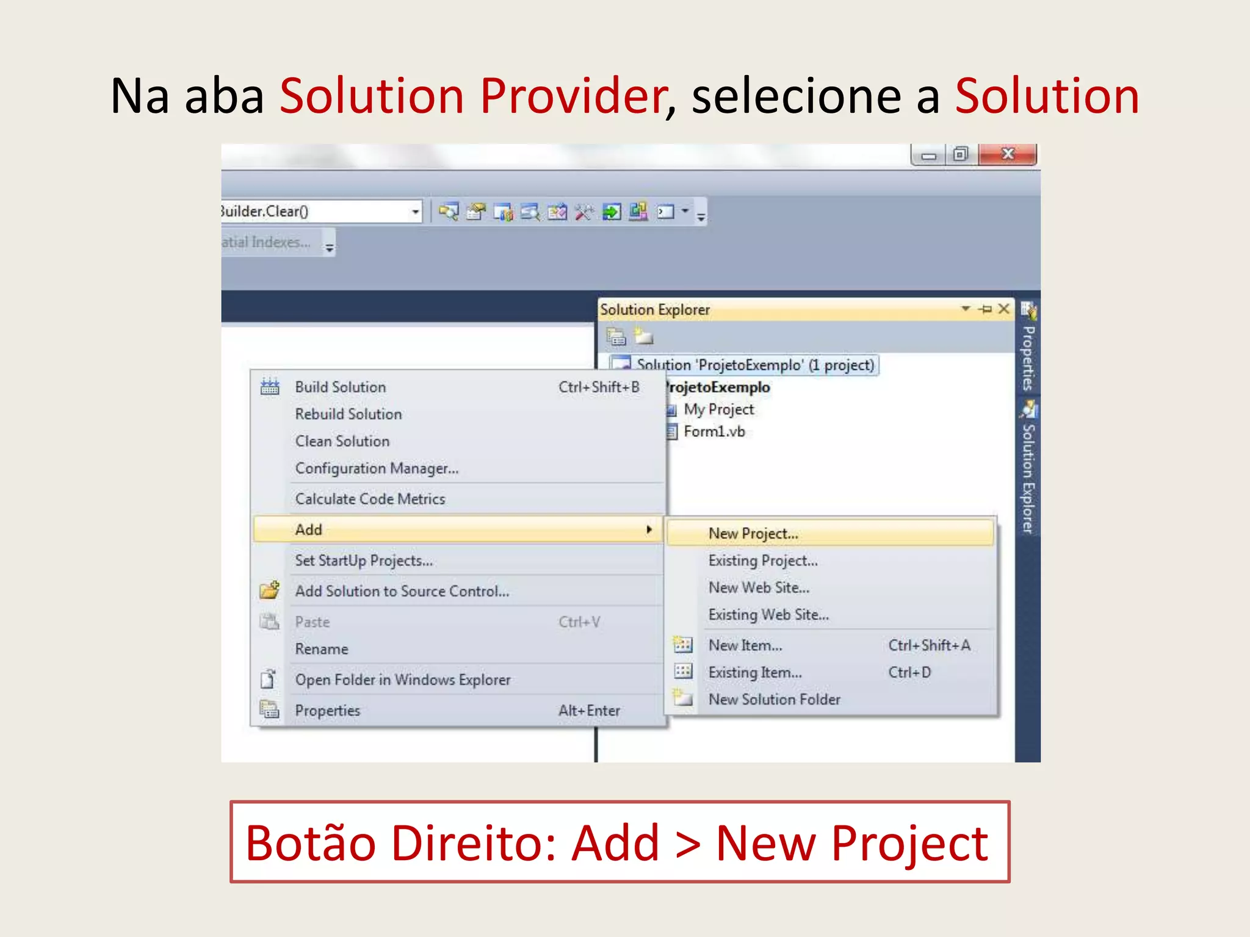
Task: Select New Item... submenu entry
Action: [830, 645]
